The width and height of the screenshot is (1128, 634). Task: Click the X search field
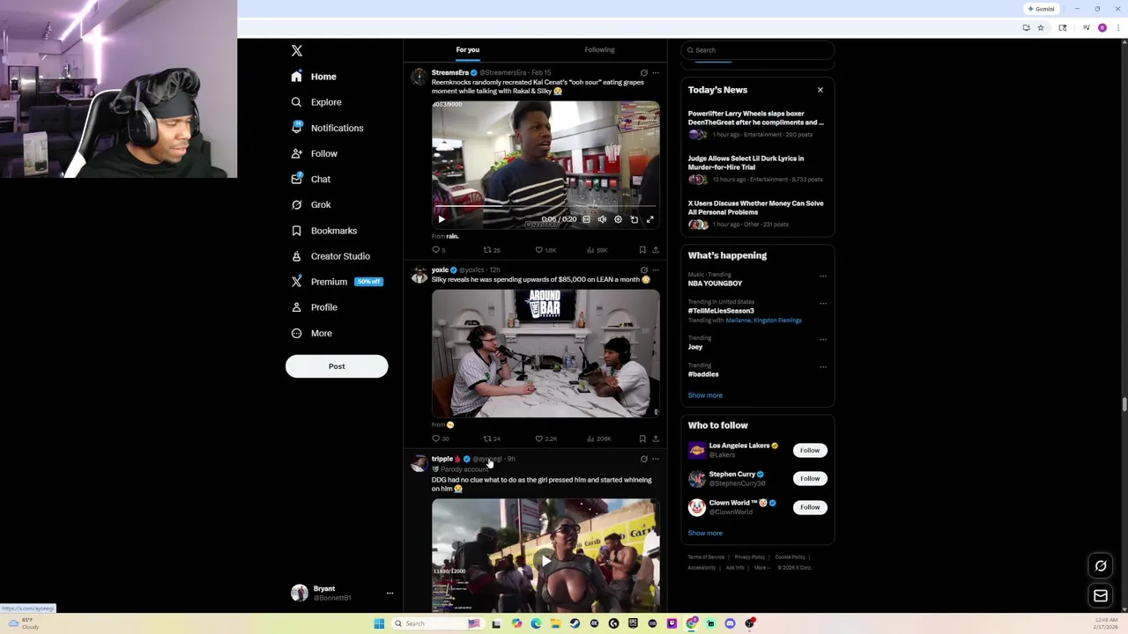point(758,50)
